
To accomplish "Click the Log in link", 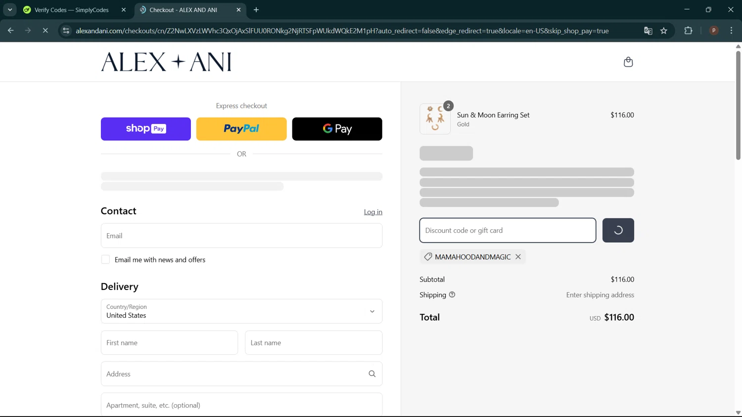I will (x=373, y=212).
